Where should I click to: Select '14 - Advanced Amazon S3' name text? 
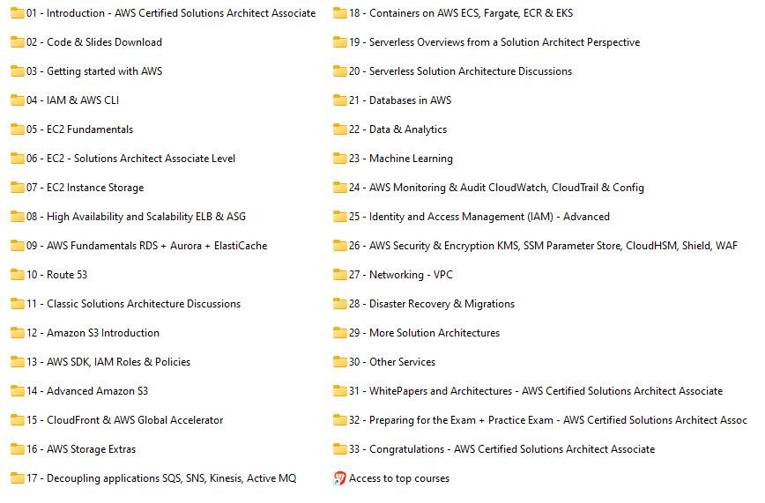coord(87,391)
